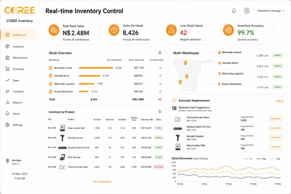Click the coastal map pin on the map

(180, 82)
